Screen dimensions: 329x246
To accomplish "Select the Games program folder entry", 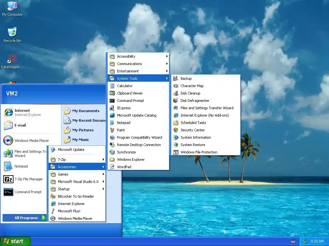I will tap(77, 174).
